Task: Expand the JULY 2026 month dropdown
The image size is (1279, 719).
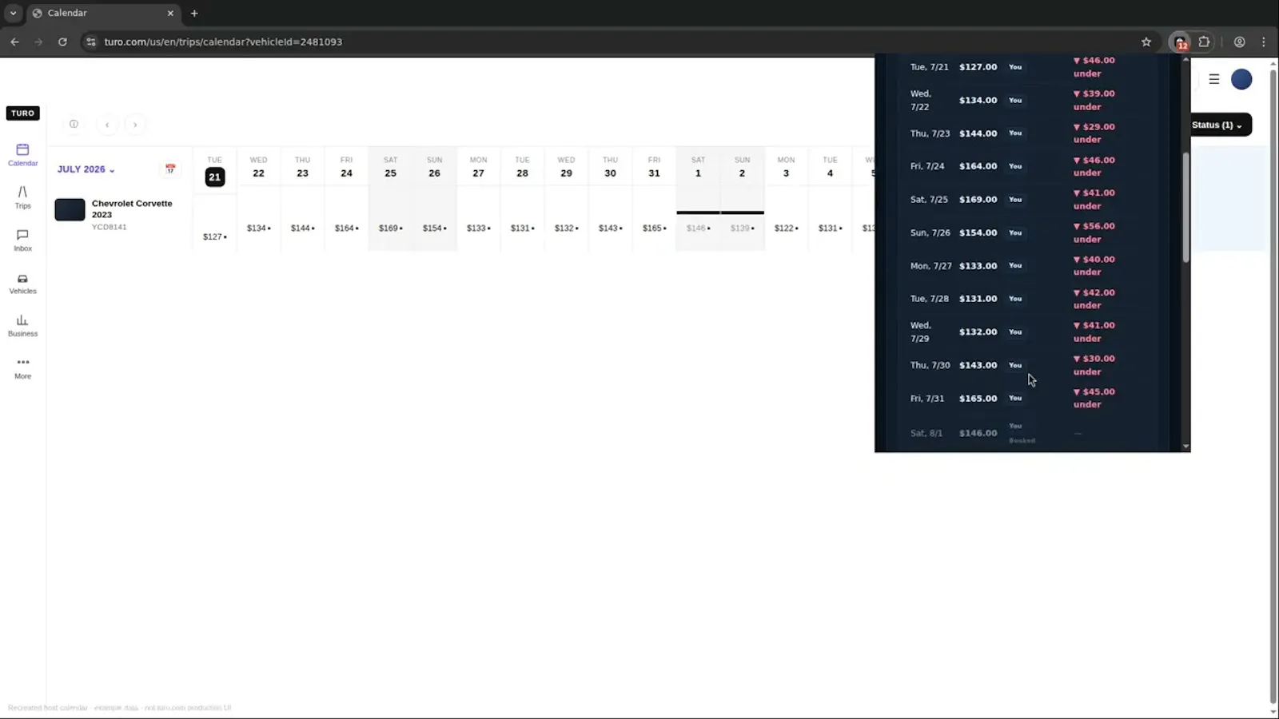Action: coord(86,169)
